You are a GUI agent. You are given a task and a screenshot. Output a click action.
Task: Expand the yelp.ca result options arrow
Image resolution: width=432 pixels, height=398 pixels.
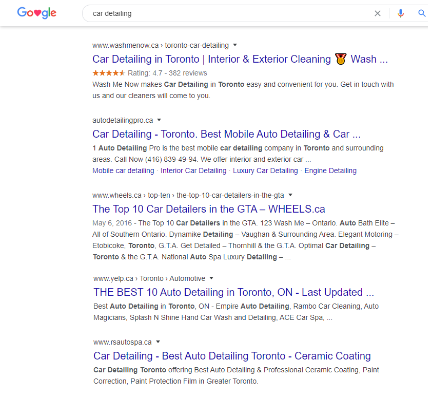point(211,278)
